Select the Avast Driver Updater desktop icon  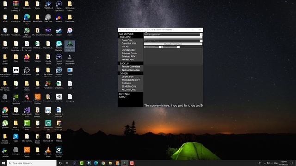[37, 99]
